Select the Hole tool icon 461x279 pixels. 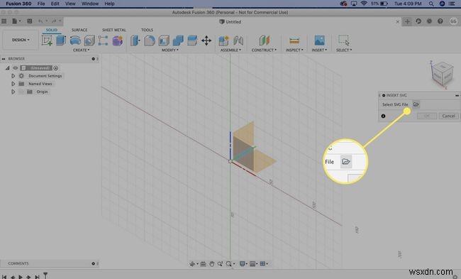tap(89, 40)
